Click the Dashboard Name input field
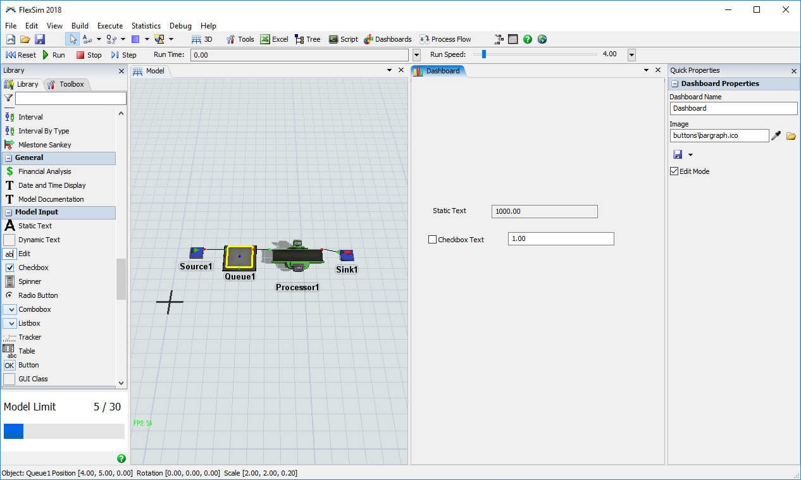 coord(733,108)
